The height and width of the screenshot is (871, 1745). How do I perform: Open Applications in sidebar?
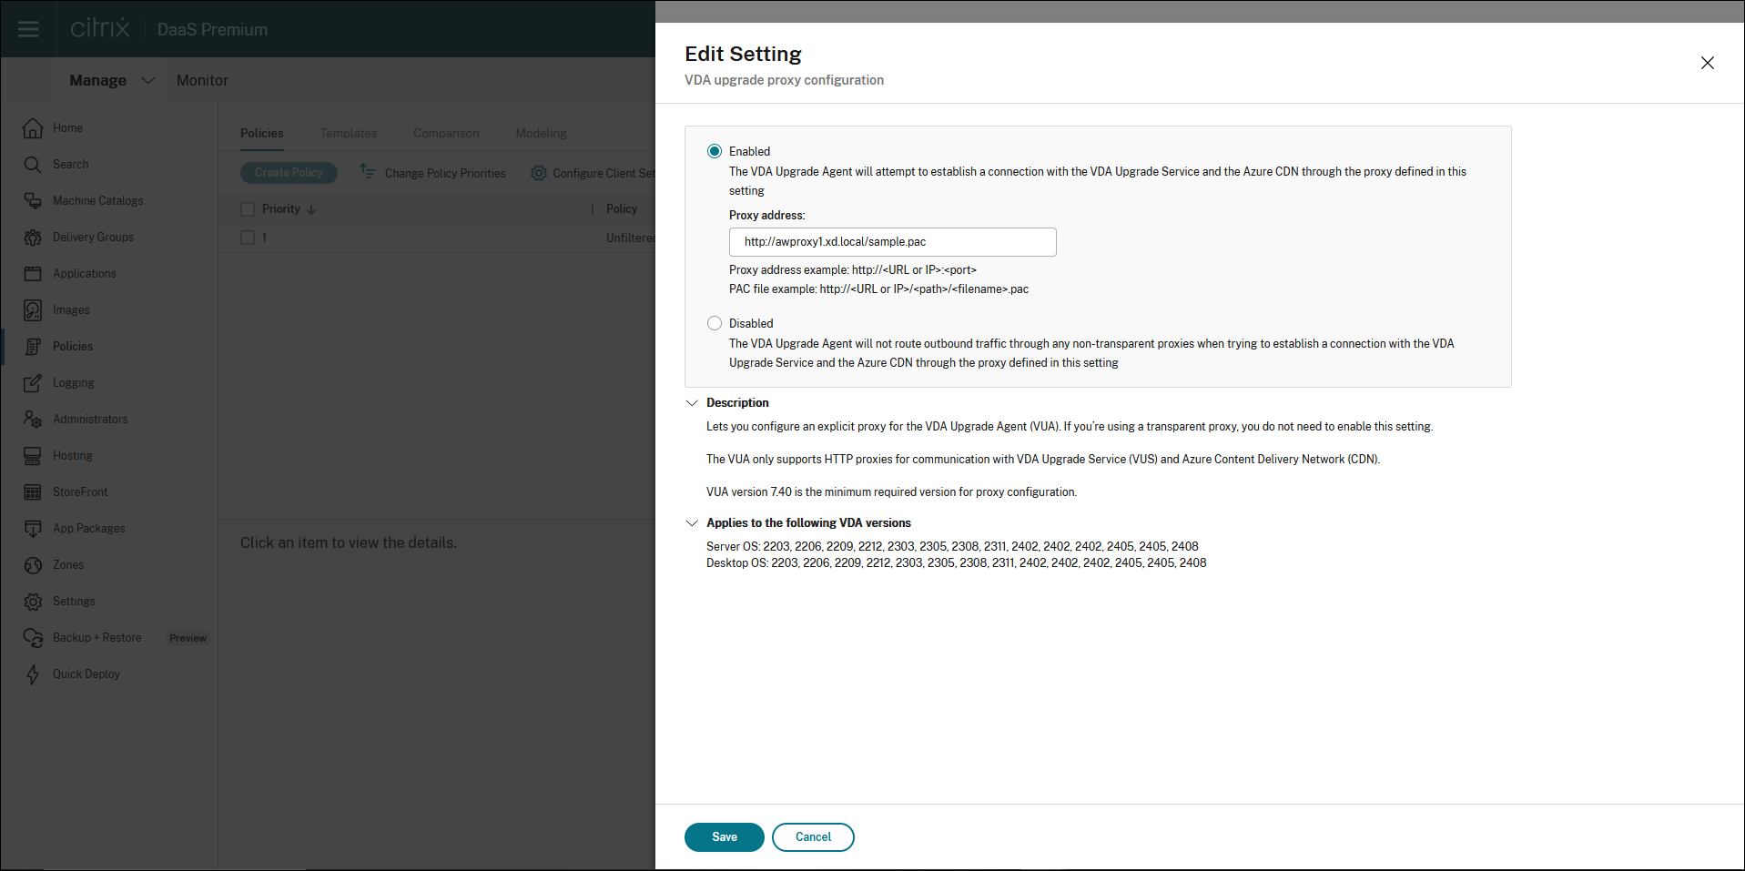(85, 274)
